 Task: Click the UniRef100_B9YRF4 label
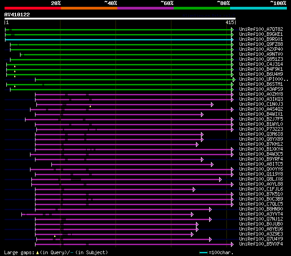tap(261, 159)
